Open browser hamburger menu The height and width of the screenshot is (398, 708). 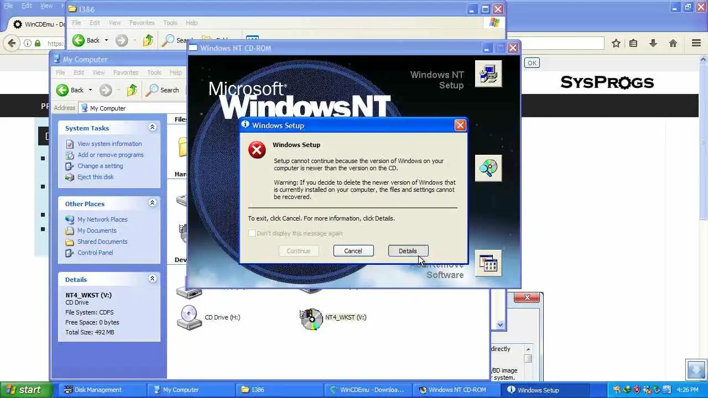[x=696, y=43]
